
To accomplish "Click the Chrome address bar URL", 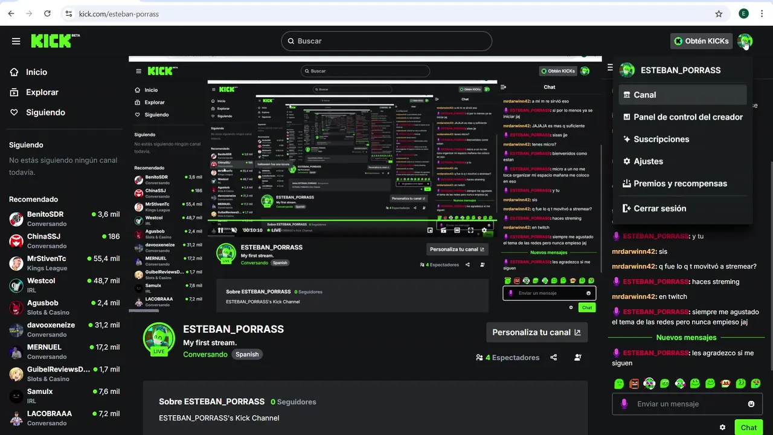I will 119,13.
